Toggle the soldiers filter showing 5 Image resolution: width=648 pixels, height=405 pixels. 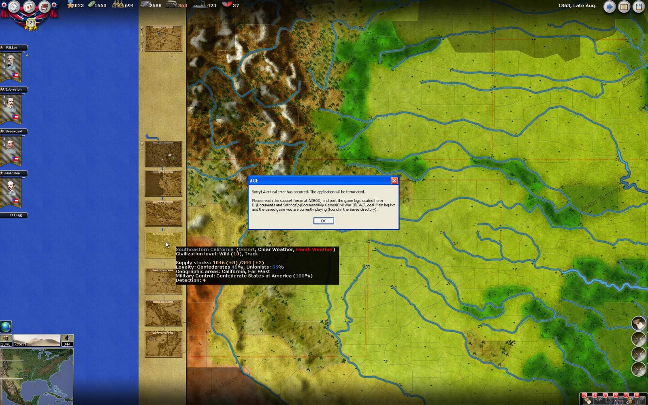coord(618,400)
